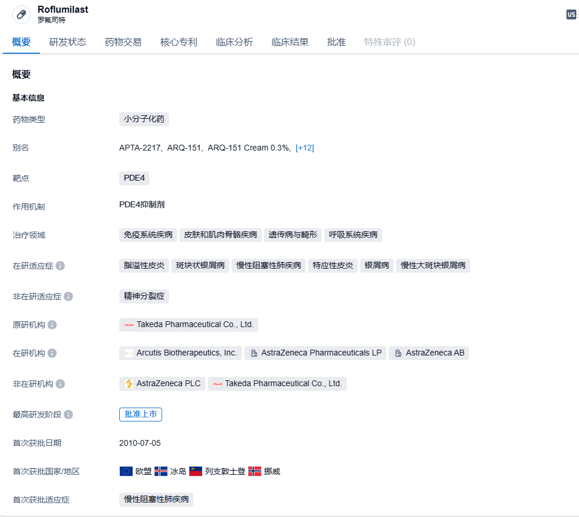This screenshot has width=579, height=517.
Task: Select the 药物交易 tab
Action: tap(123, 42)
